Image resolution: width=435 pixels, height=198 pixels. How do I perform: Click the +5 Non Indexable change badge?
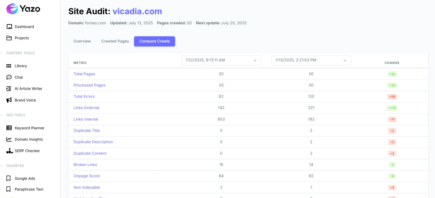pyautogui.click(x=392, y=188)
